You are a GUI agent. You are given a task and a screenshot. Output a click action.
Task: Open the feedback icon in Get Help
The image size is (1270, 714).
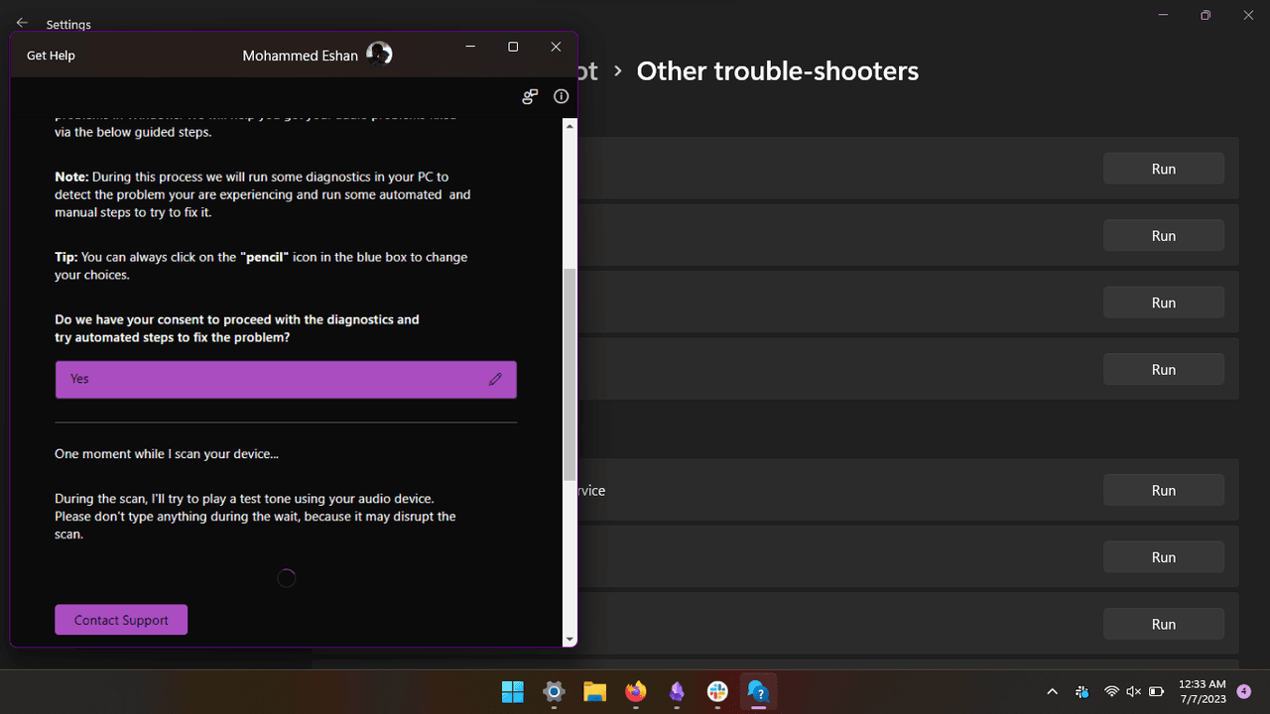pyautogui.click(x=530, y=96)
